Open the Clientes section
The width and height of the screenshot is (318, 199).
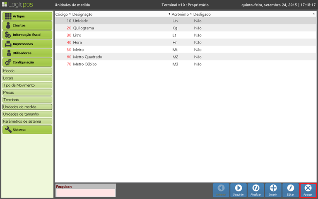pyautogui.click(x=27, y=25)
